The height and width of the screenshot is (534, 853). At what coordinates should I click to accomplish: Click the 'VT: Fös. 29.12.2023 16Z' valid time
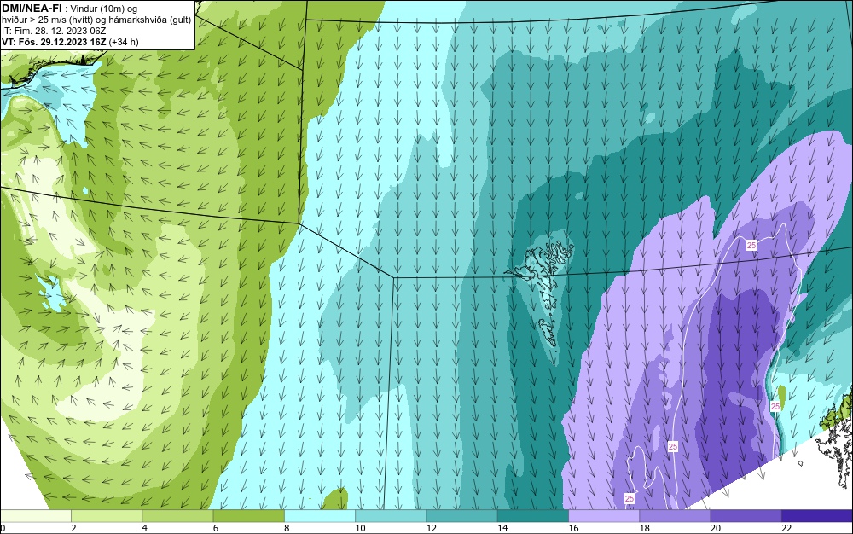(x=54, y=42)
